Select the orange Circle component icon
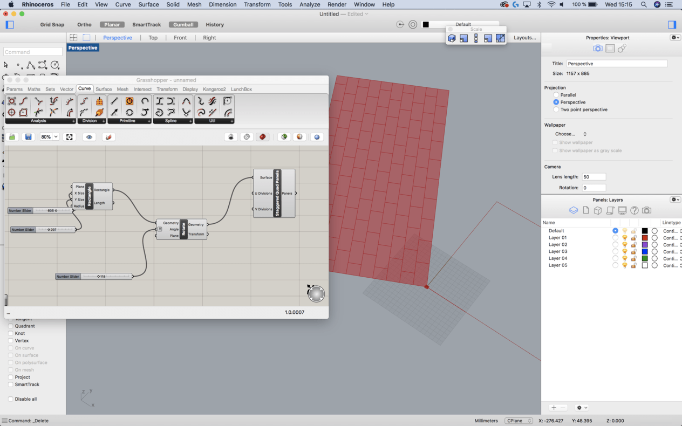Viewport: 682px width, 426px height. (x=129, y=101)
